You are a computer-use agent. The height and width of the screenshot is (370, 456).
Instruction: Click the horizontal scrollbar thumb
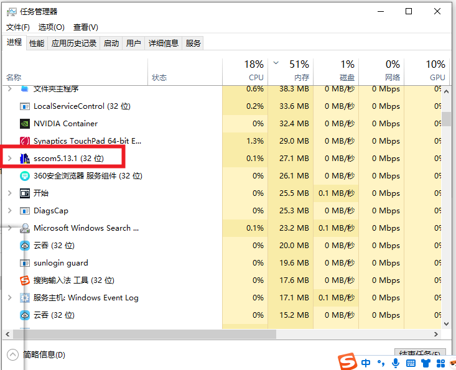[x=144, y=335]
